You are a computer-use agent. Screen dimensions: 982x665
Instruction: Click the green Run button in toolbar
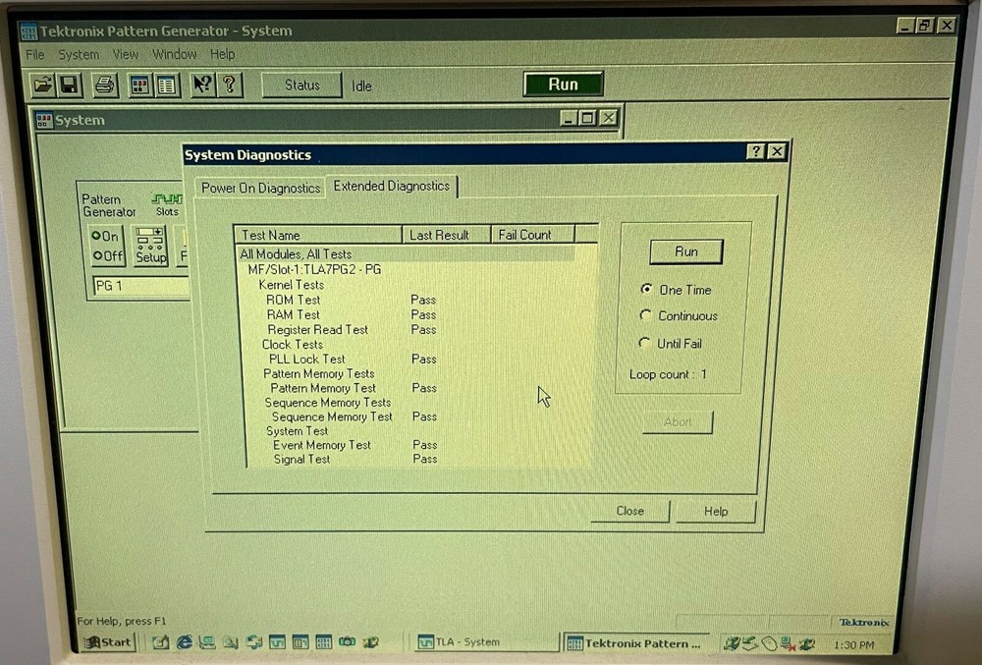pyautogui.click(x=563, y=84)
